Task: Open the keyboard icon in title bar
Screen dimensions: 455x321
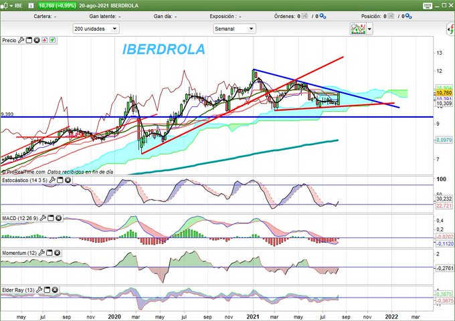Action: click(x=428, y=6)
